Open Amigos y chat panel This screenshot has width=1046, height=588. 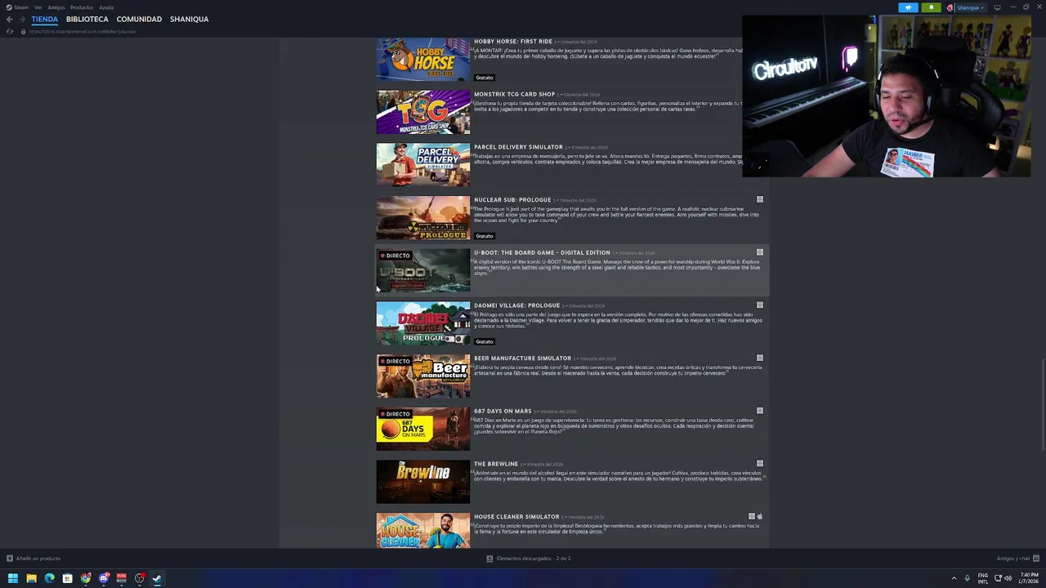(x=1017, y=559)
